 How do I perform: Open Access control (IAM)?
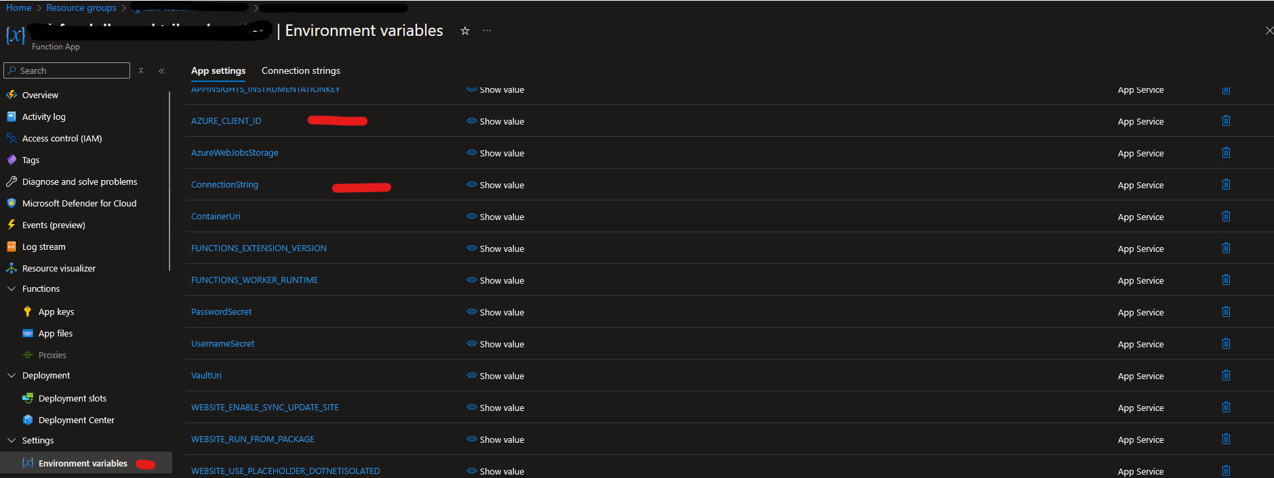(61, 138)
